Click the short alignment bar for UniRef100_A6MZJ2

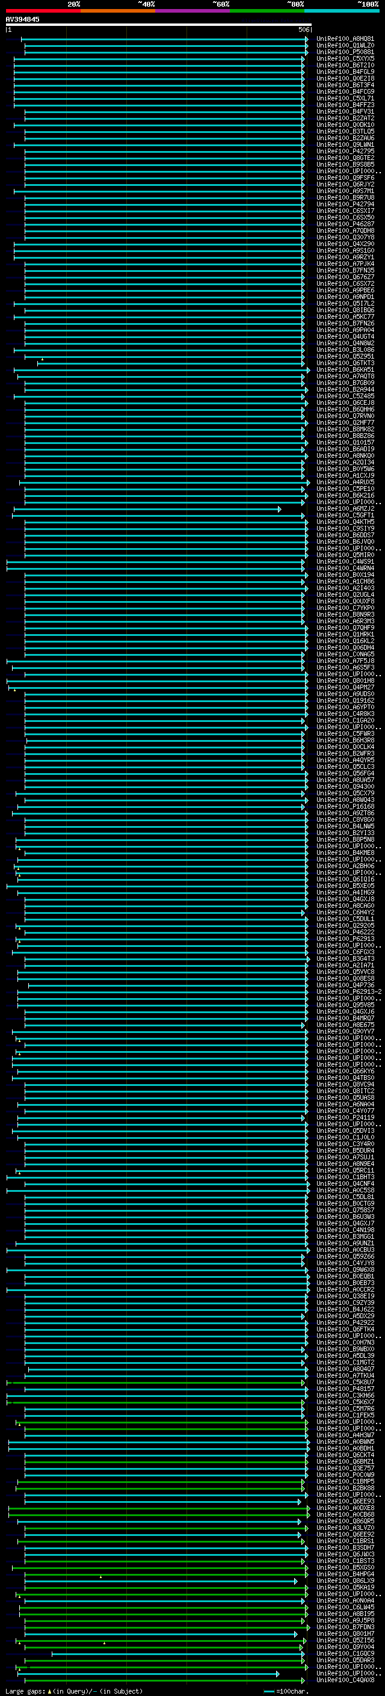point(147,509)
